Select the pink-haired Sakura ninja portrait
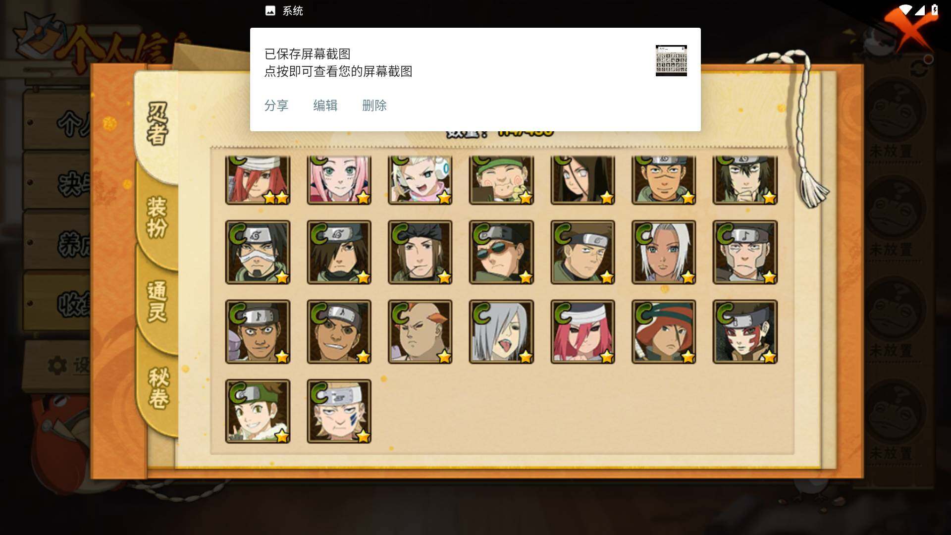Screen dimensions: 951x535 (339, 180)
